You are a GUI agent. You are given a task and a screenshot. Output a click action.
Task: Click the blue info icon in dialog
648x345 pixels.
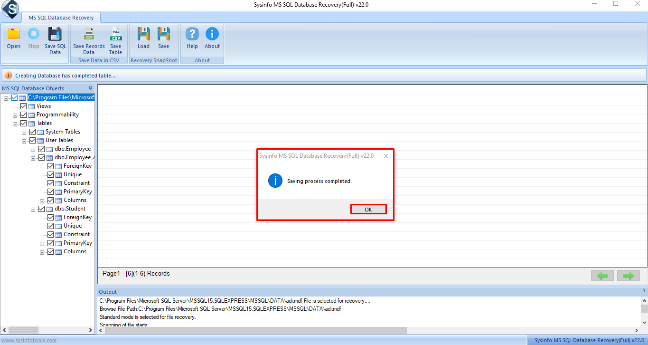point(275,181)
